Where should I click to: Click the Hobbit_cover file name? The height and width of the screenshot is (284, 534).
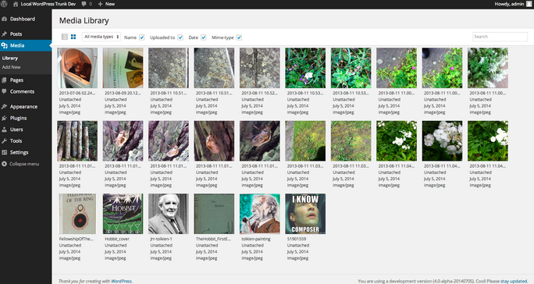117,239
